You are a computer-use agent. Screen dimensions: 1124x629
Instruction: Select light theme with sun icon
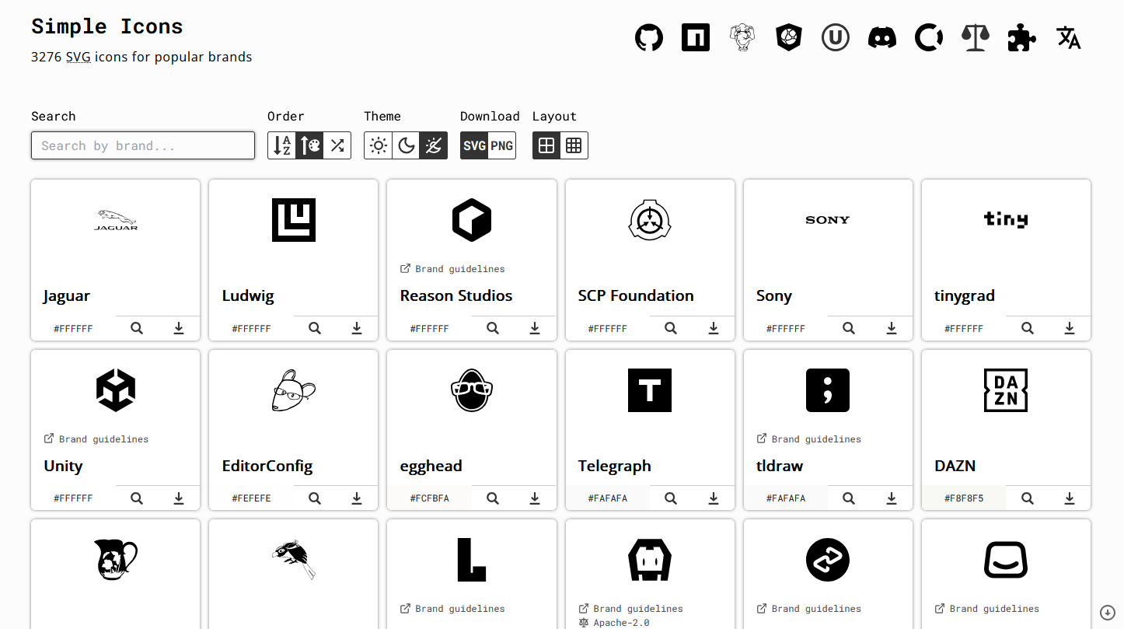point(379,145)
